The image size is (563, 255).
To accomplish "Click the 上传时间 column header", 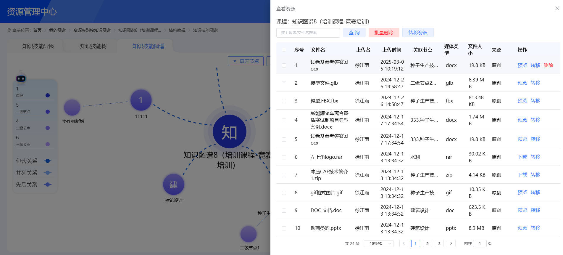I will point(392,50).
